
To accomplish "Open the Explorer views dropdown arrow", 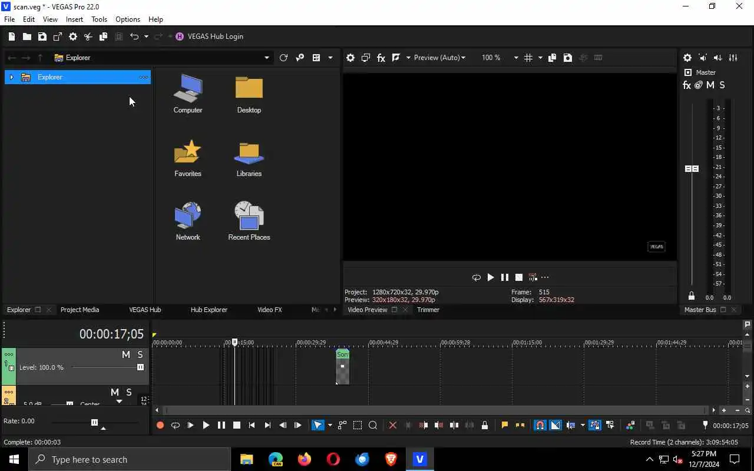I will (x=330, y=58).
